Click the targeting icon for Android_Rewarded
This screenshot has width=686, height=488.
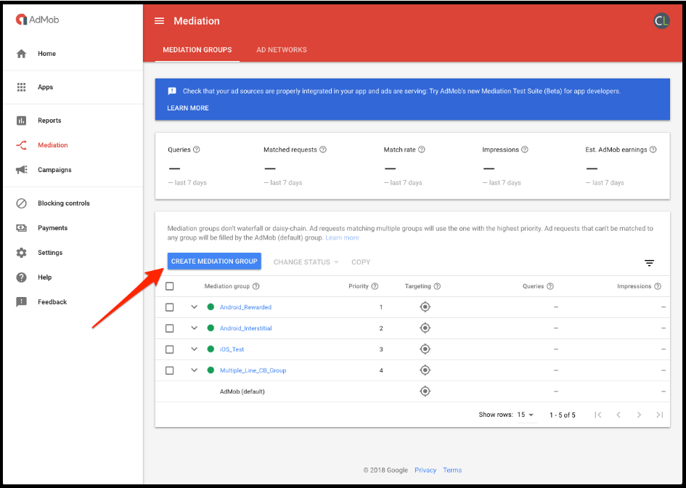(x=425, y=306)
